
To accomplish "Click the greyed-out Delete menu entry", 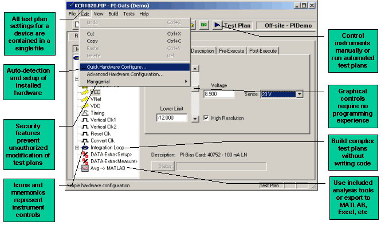I will tap(135, 56).
